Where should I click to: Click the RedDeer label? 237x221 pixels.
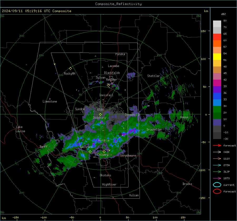tap(112, 80)
